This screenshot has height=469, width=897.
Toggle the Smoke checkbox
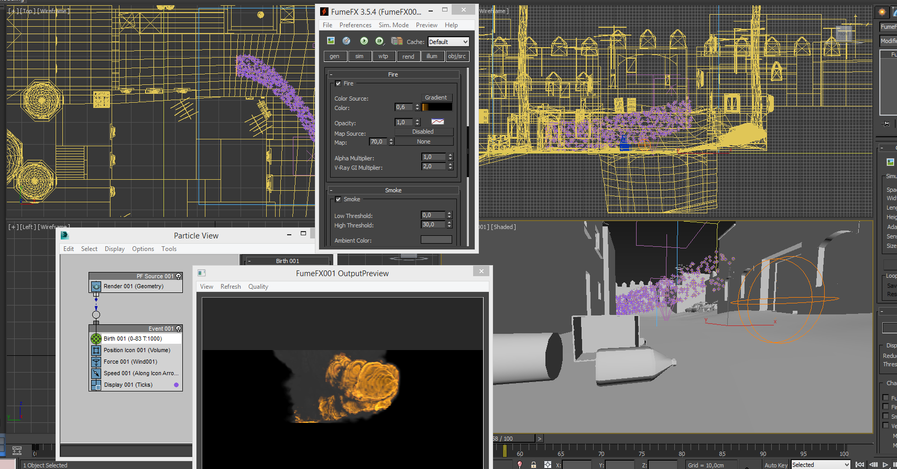coord(338,199)
